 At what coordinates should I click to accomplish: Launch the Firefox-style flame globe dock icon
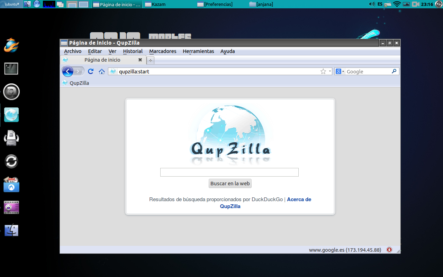click(x=11, y=45)
